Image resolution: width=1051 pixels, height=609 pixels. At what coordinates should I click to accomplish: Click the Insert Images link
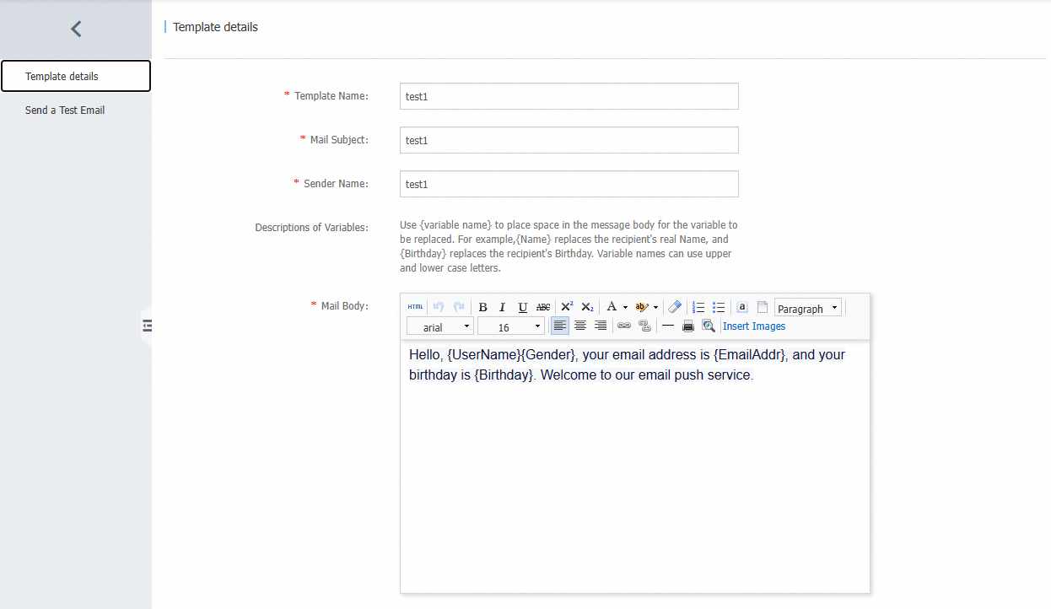[754, 326]
